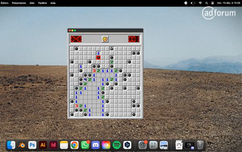This screenshot has width=242, height=152.
Task: Open Photoshop from the dock
Action: [x=32, y=145]
